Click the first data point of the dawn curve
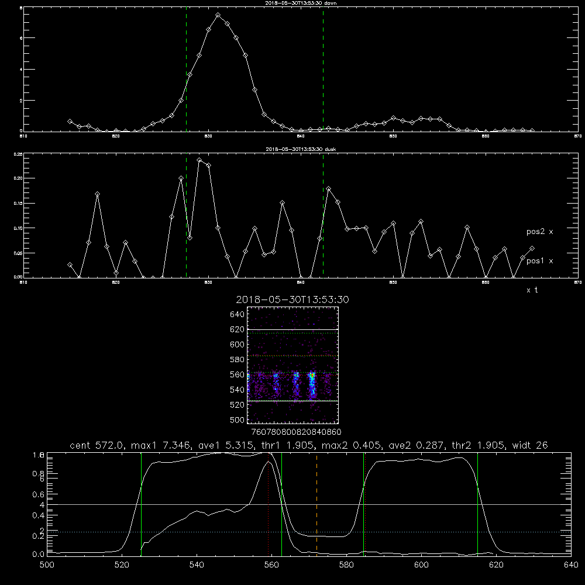 (70, 122)
